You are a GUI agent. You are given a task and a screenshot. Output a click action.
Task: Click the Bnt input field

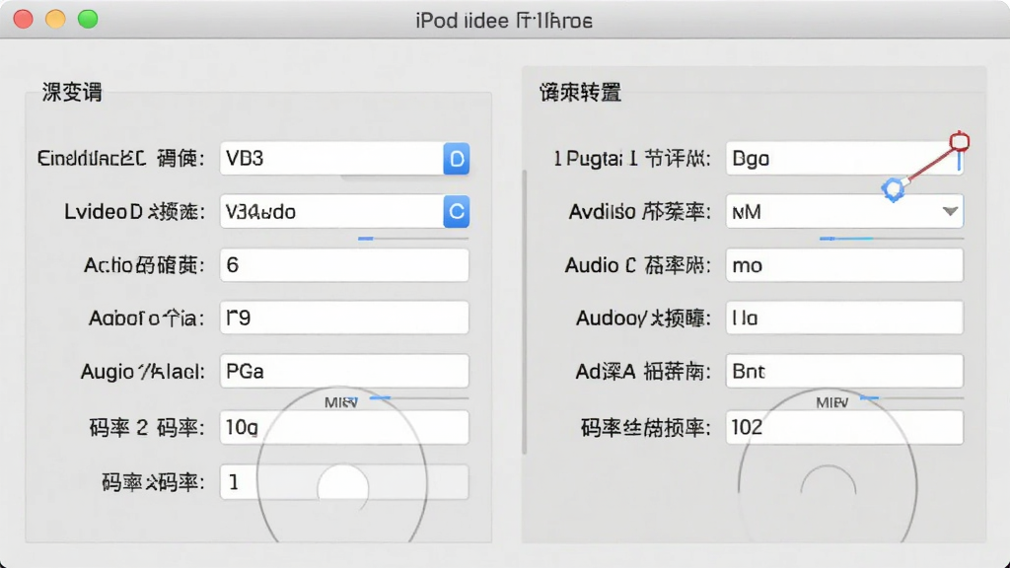[844, 371]
